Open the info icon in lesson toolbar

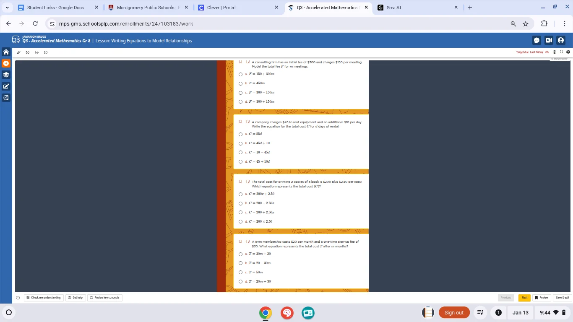coord(46,52)
